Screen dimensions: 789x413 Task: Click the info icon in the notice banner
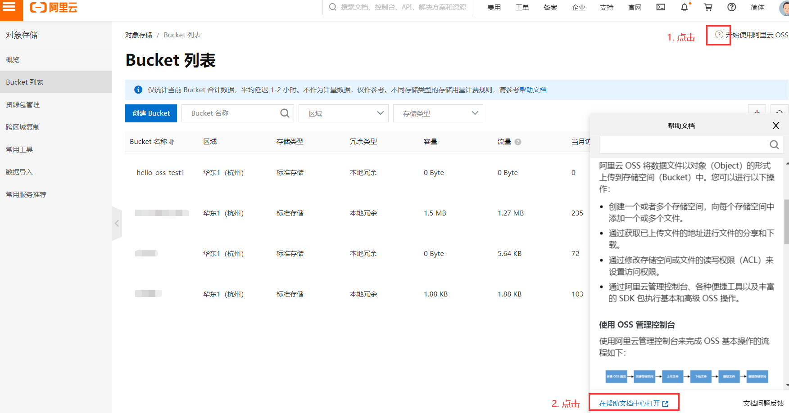click(x=138, y=90)
